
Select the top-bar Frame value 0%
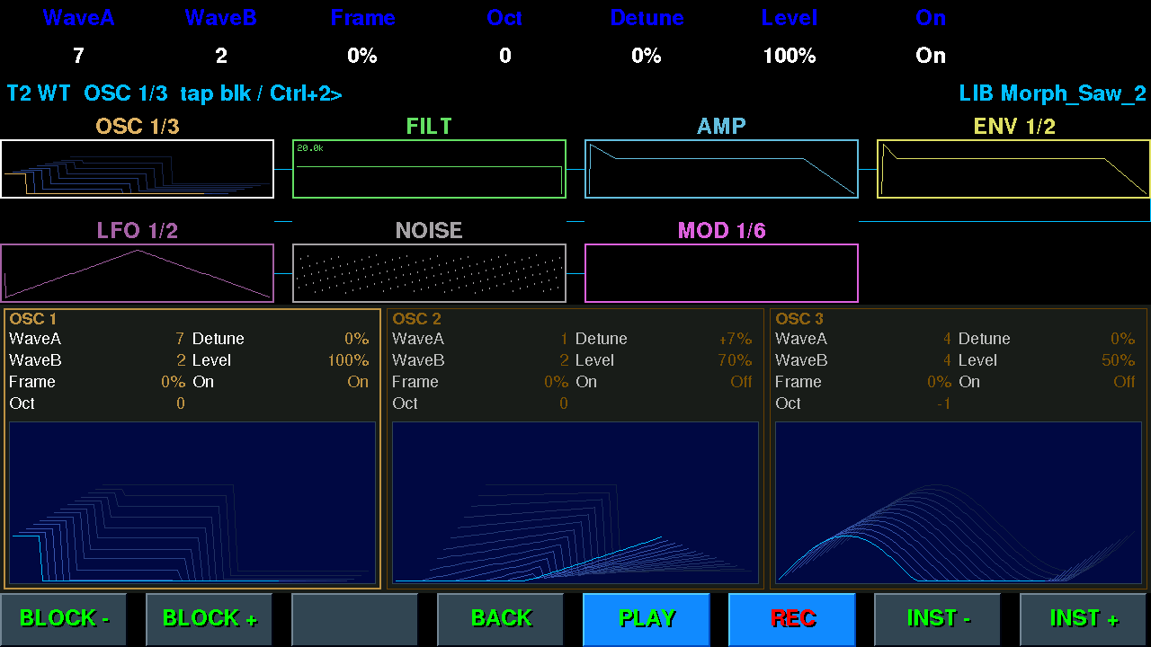(362, 56)
